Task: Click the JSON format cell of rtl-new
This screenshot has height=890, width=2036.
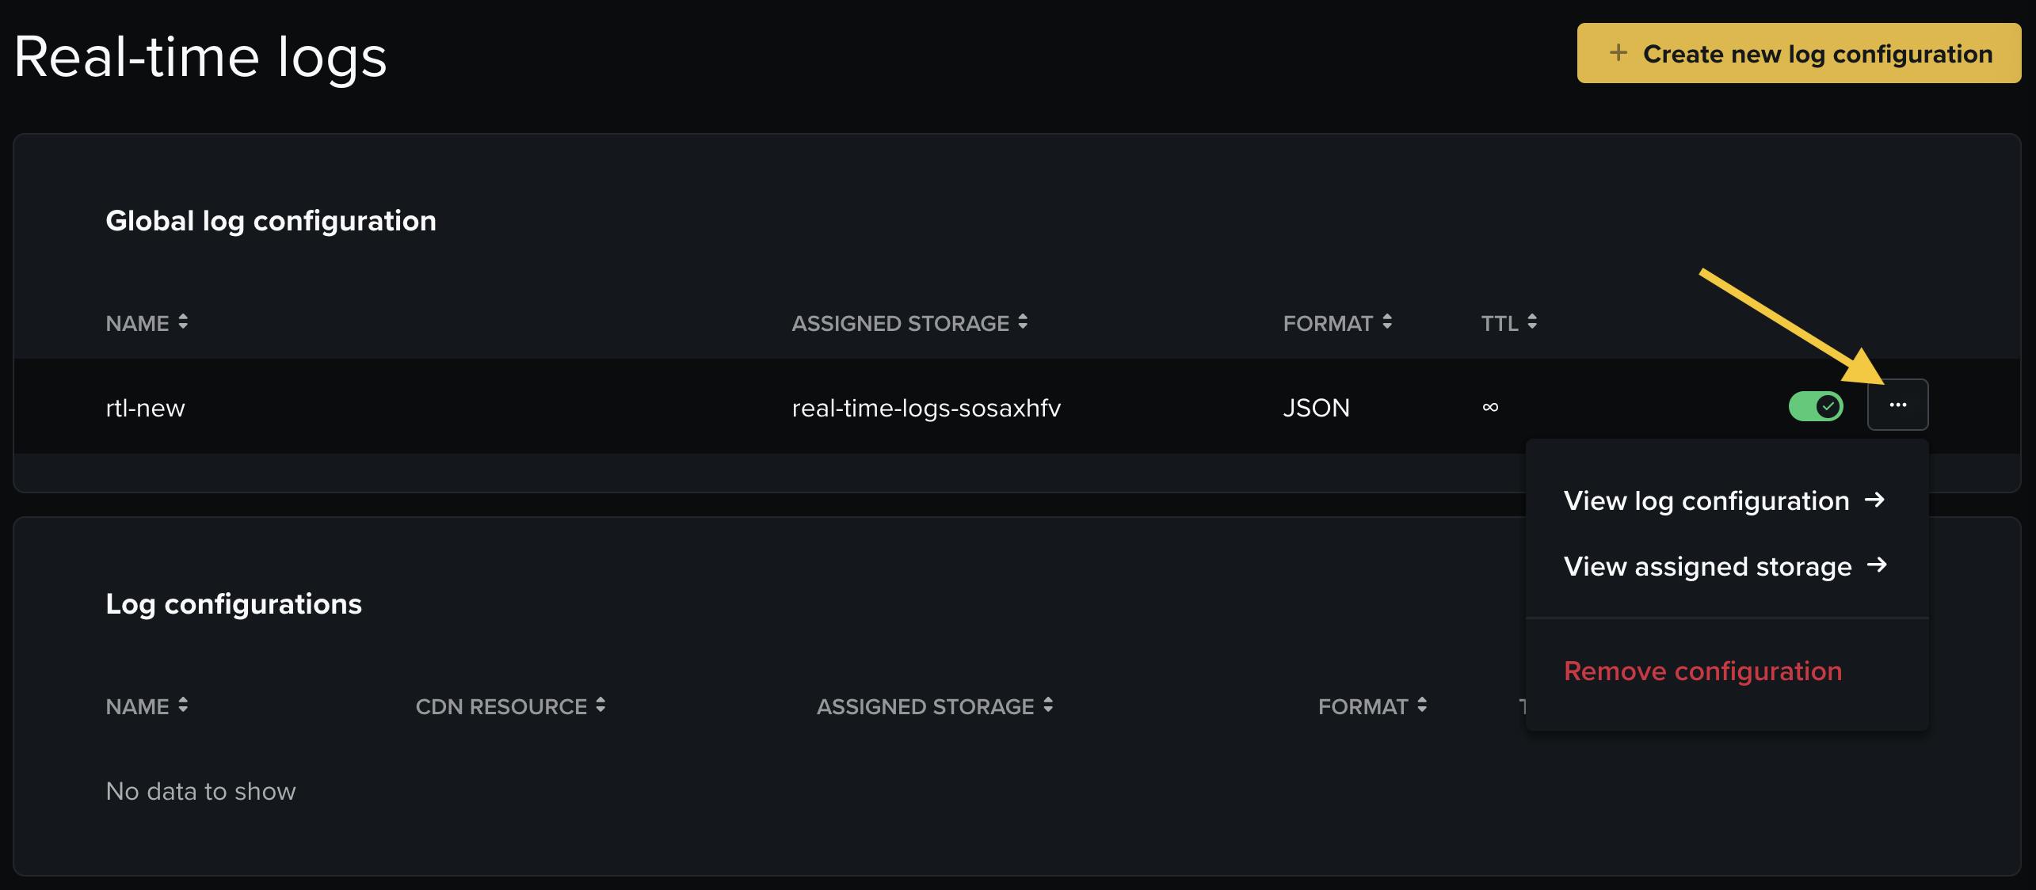Action: point(1316,408)
